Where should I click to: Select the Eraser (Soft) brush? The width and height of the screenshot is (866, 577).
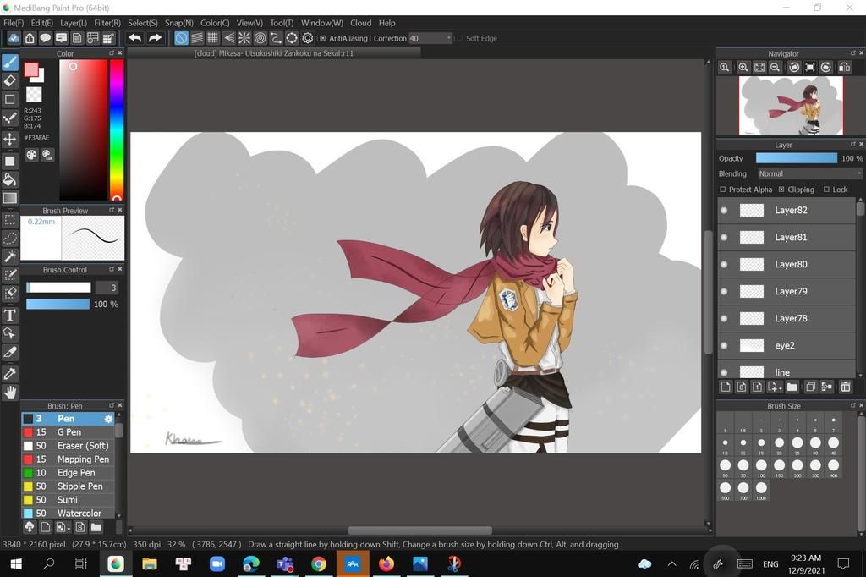coord(68,446)
